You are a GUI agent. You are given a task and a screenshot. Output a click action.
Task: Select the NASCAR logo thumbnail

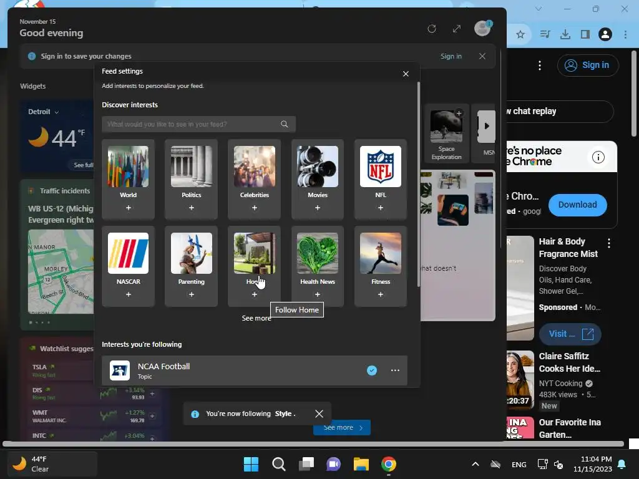coord(129,253)
